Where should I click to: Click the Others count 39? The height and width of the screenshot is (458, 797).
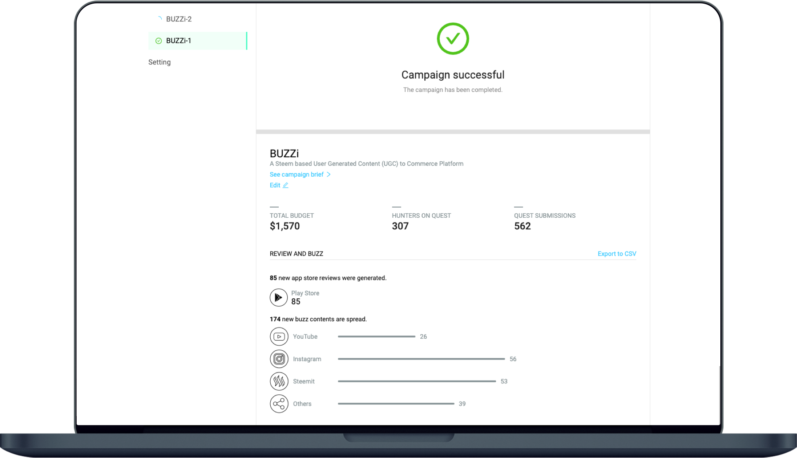click(x=462, y=404)
